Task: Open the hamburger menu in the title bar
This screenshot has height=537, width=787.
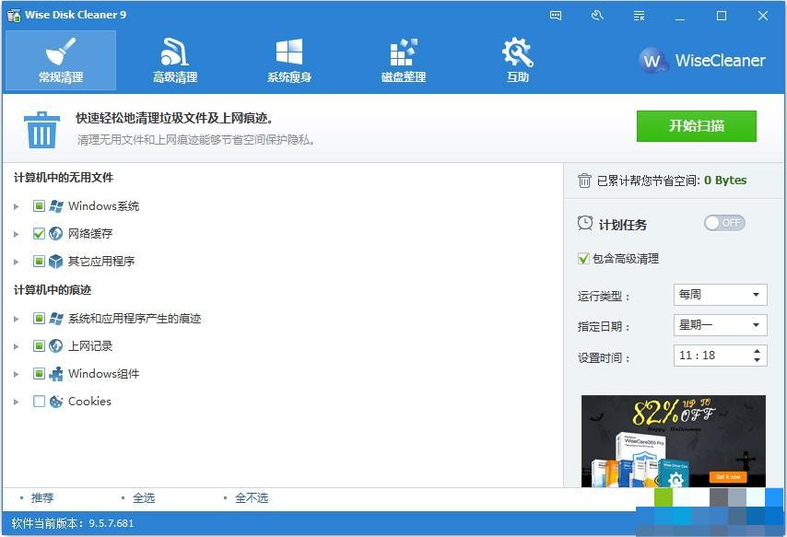Action: coord(638,16)
